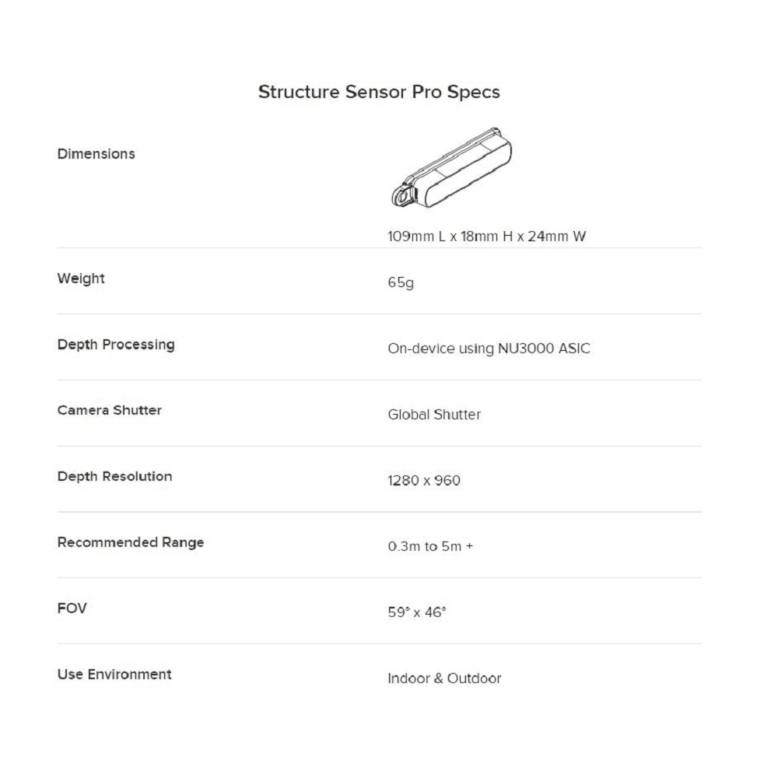Click the 0.3m to 5m + range value
This screenshot has width=778, height=778.
(x=430, y=546)
